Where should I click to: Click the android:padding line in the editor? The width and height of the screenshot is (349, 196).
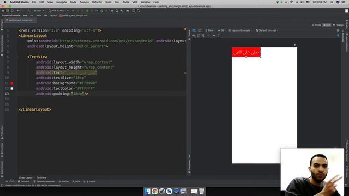coord(62,94)
